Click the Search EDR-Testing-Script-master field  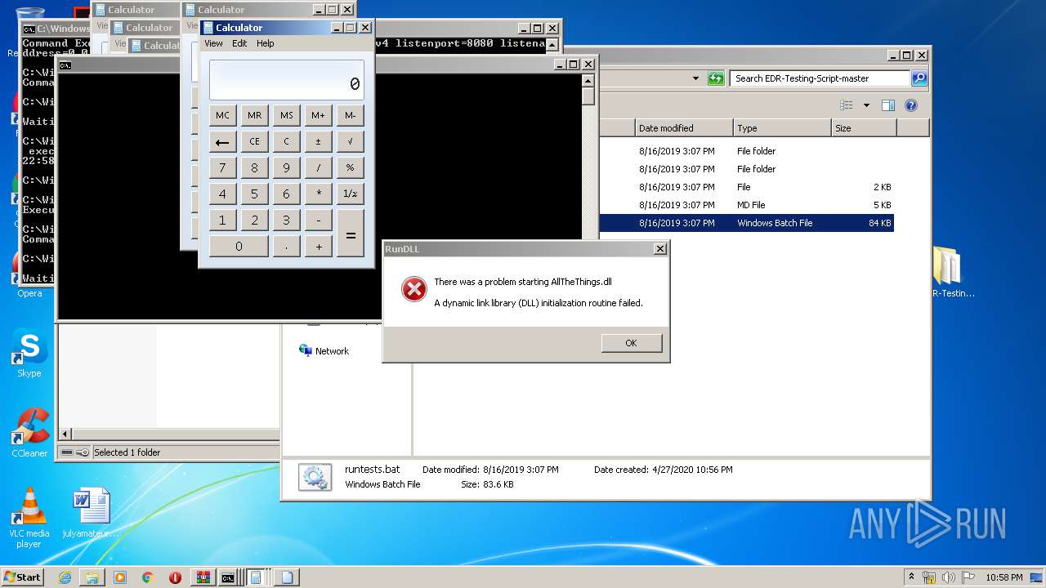[820, 78]
